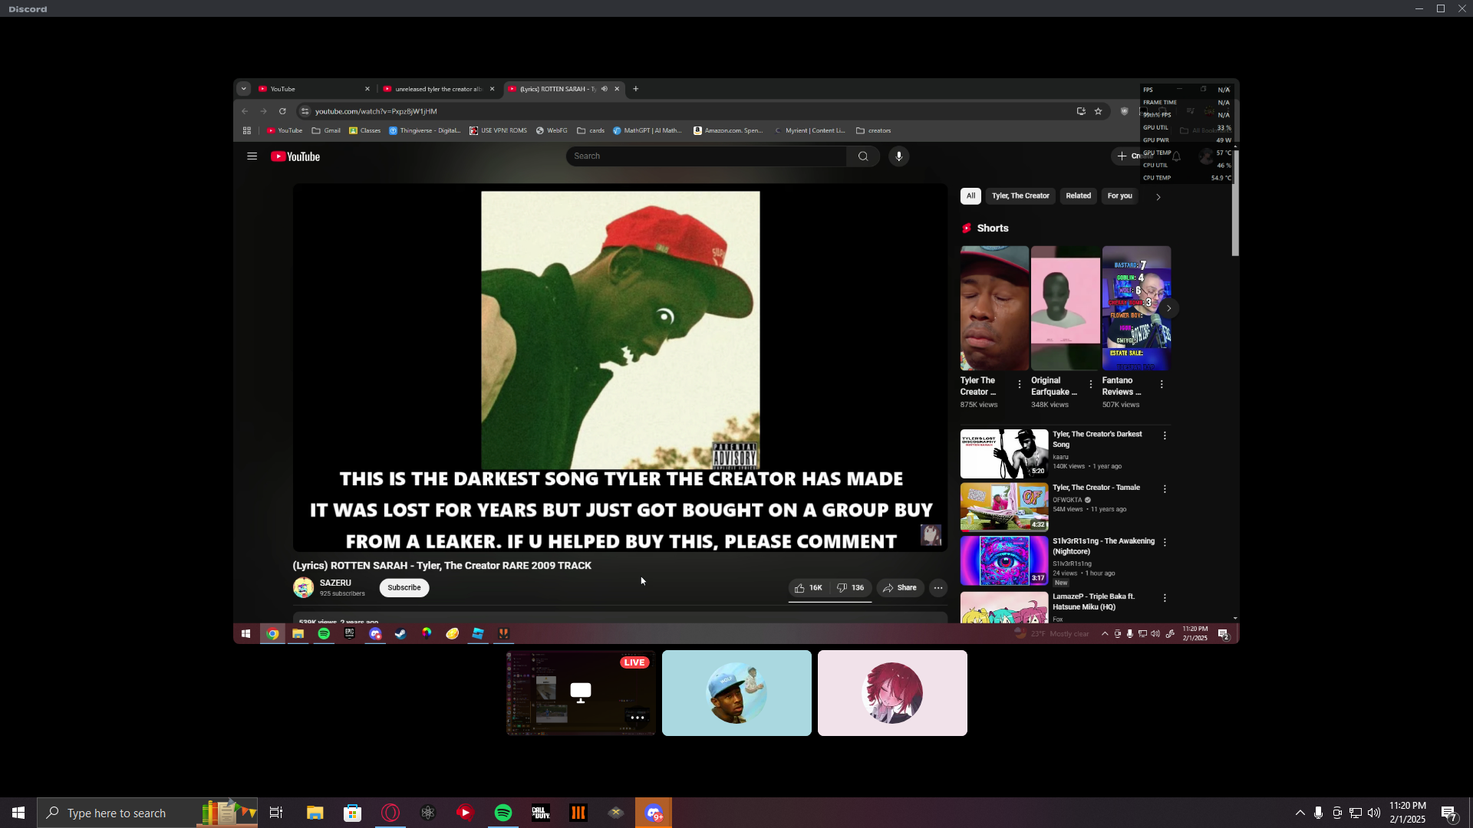This screenshot has height=828, width=1473.
Task: Show hidden system tray icons chevron
Action: click(1300, 813)
